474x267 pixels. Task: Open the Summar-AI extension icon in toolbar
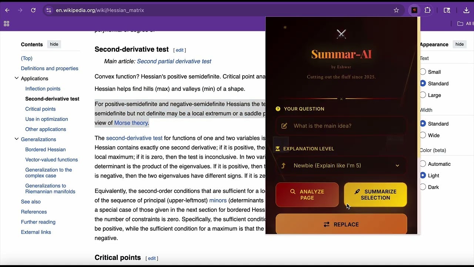click(x=414, y=10)
